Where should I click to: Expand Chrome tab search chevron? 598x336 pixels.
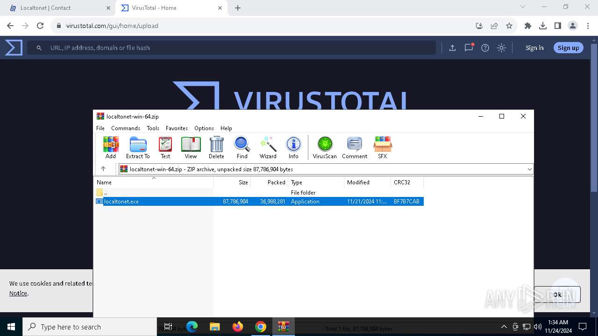click(x=523, y=7)
